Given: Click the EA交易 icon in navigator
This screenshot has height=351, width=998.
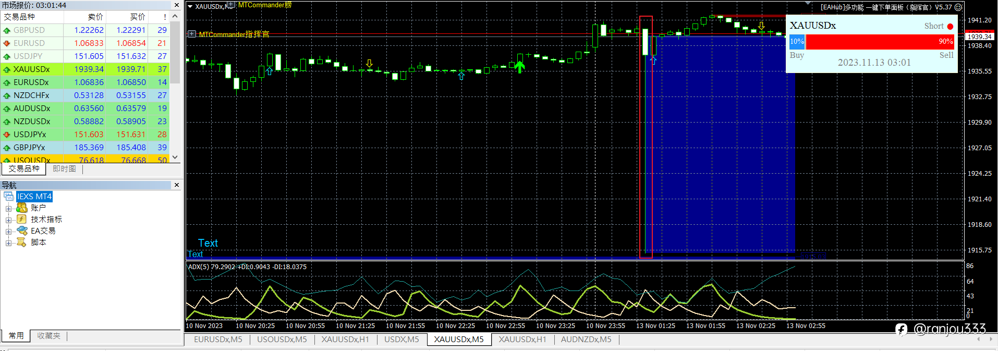Looking at the screenshot, I should 22,231.
